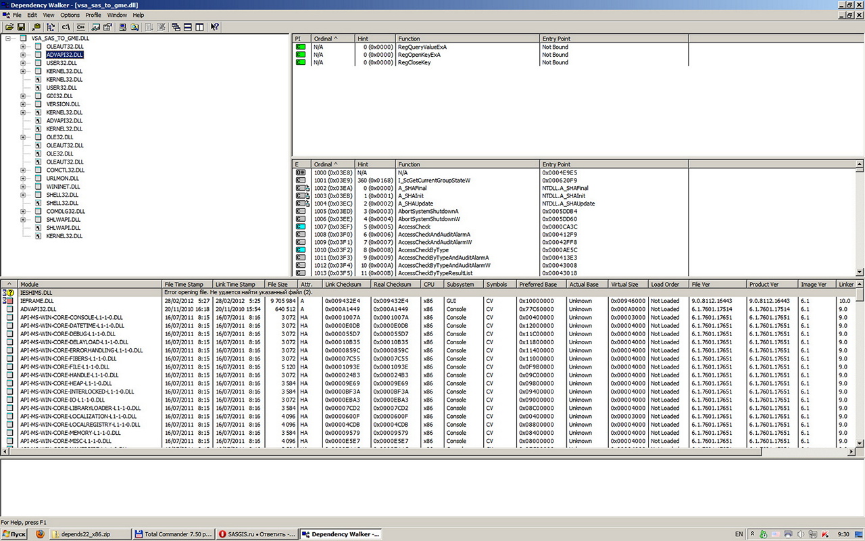Click the Пуск Start button
865x541 pixels.
pyautogui.click(x=14, y=534)
